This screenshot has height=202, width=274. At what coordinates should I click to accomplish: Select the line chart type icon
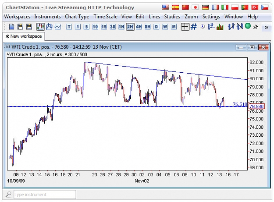pyautogui.click(x=58, y=27)
